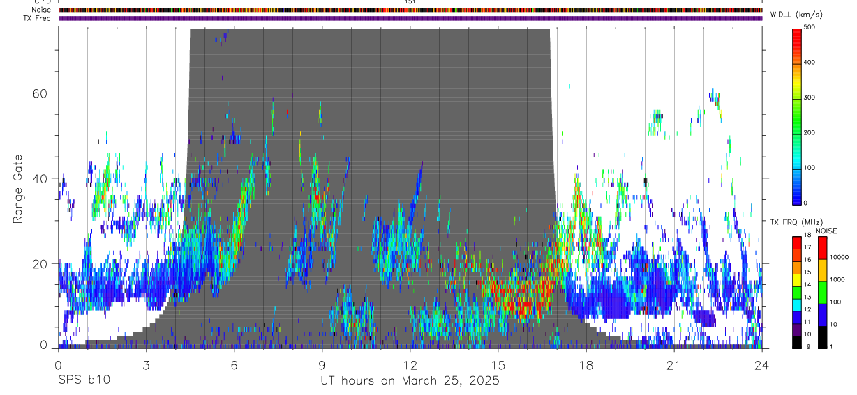The image size is (857, 395).
Task: Click the 12 tick on the UT hours axis
Action: 410,365
